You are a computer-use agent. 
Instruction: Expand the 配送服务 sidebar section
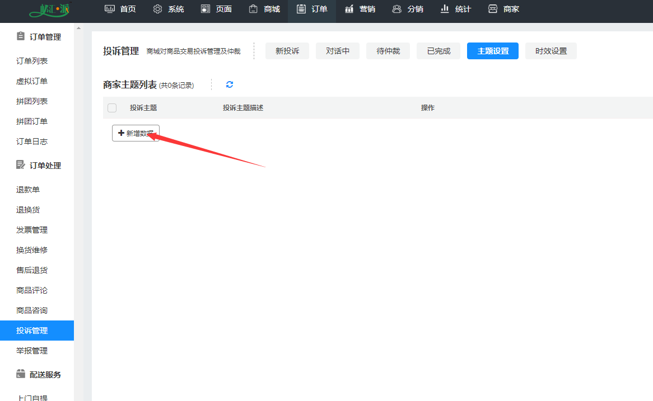pyautogui.click(x=38, y=375)
